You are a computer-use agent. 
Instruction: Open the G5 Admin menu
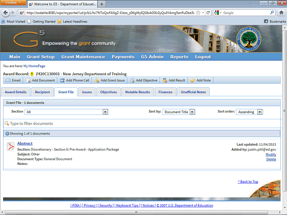[x=152, y=57]
